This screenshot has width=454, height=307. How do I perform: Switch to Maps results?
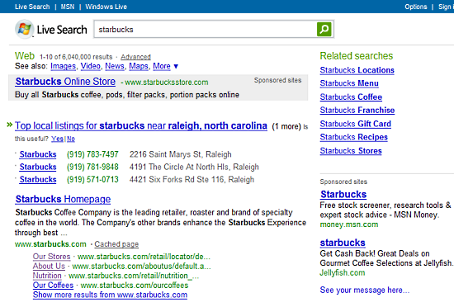tap(139, 66)
